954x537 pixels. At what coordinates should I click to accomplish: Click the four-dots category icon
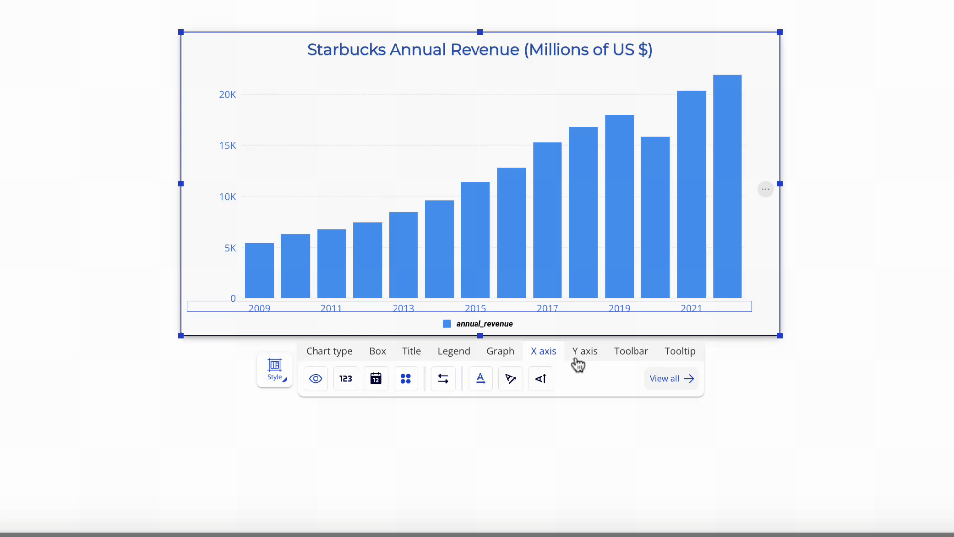[x=406, y=379]
